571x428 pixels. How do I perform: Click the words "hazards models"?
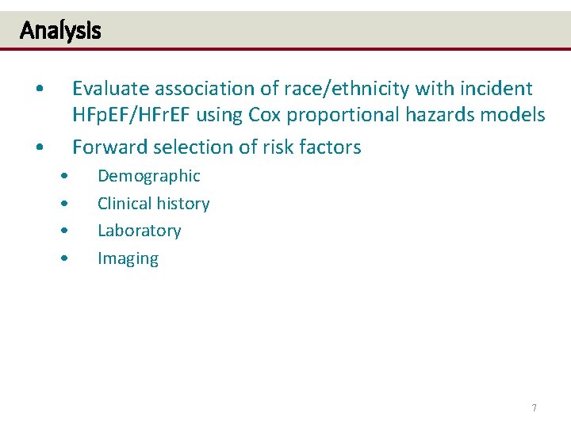[475, 115]
